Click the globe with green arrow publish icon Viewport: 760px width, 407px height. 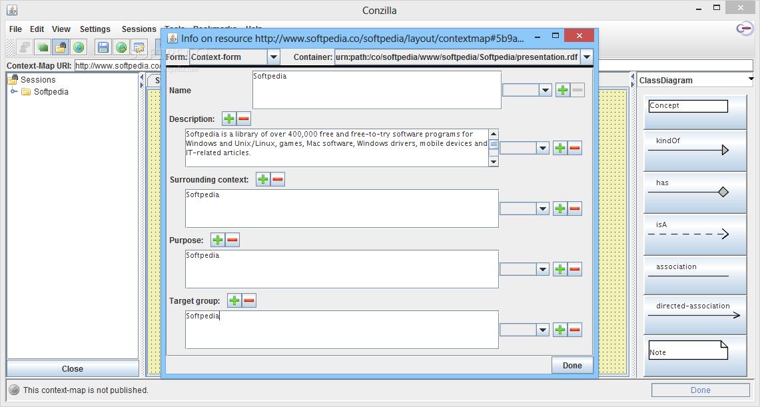pyautogui.click(x=121, y=47)
